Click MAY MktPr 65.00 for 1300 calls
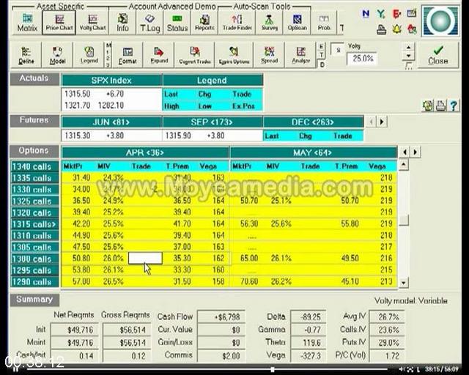Viewport: 469px width, 375px height. (249, 258)
